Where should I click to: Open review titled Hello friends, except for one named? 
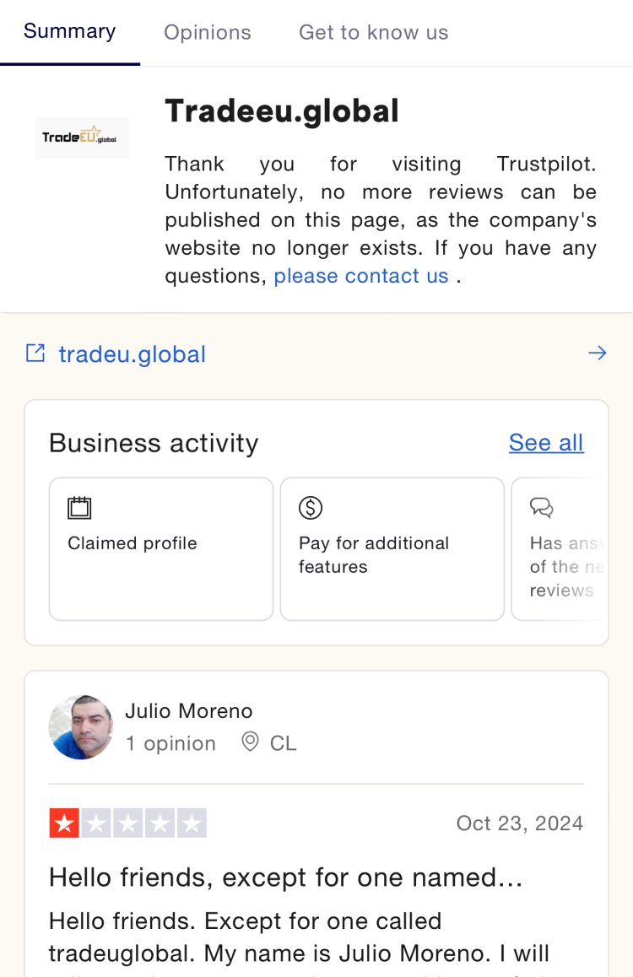click(285, 877)
